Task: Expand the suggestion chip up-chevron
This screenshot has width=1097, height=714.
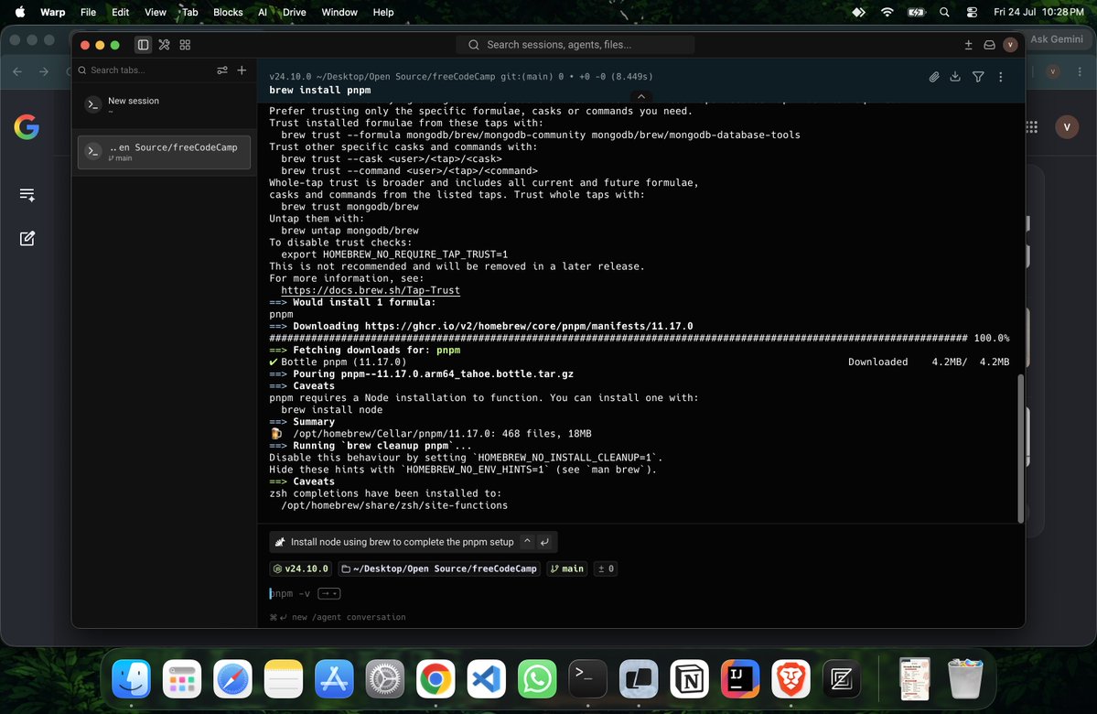Action: [x=527, y=541]
